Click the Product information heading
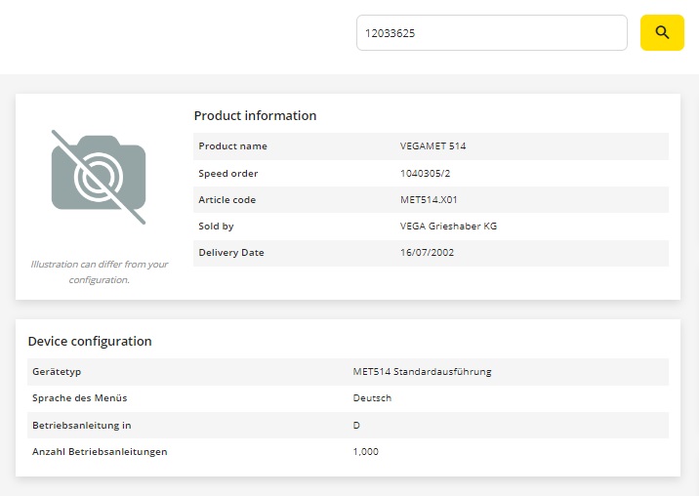This screenshot has height=496, width=699. [255, 115]
